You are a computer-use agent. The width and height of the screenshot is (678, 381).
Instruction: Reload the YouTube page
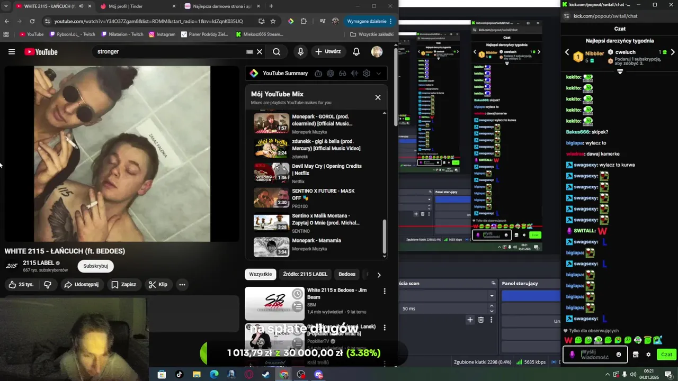(x=32, y=21)
